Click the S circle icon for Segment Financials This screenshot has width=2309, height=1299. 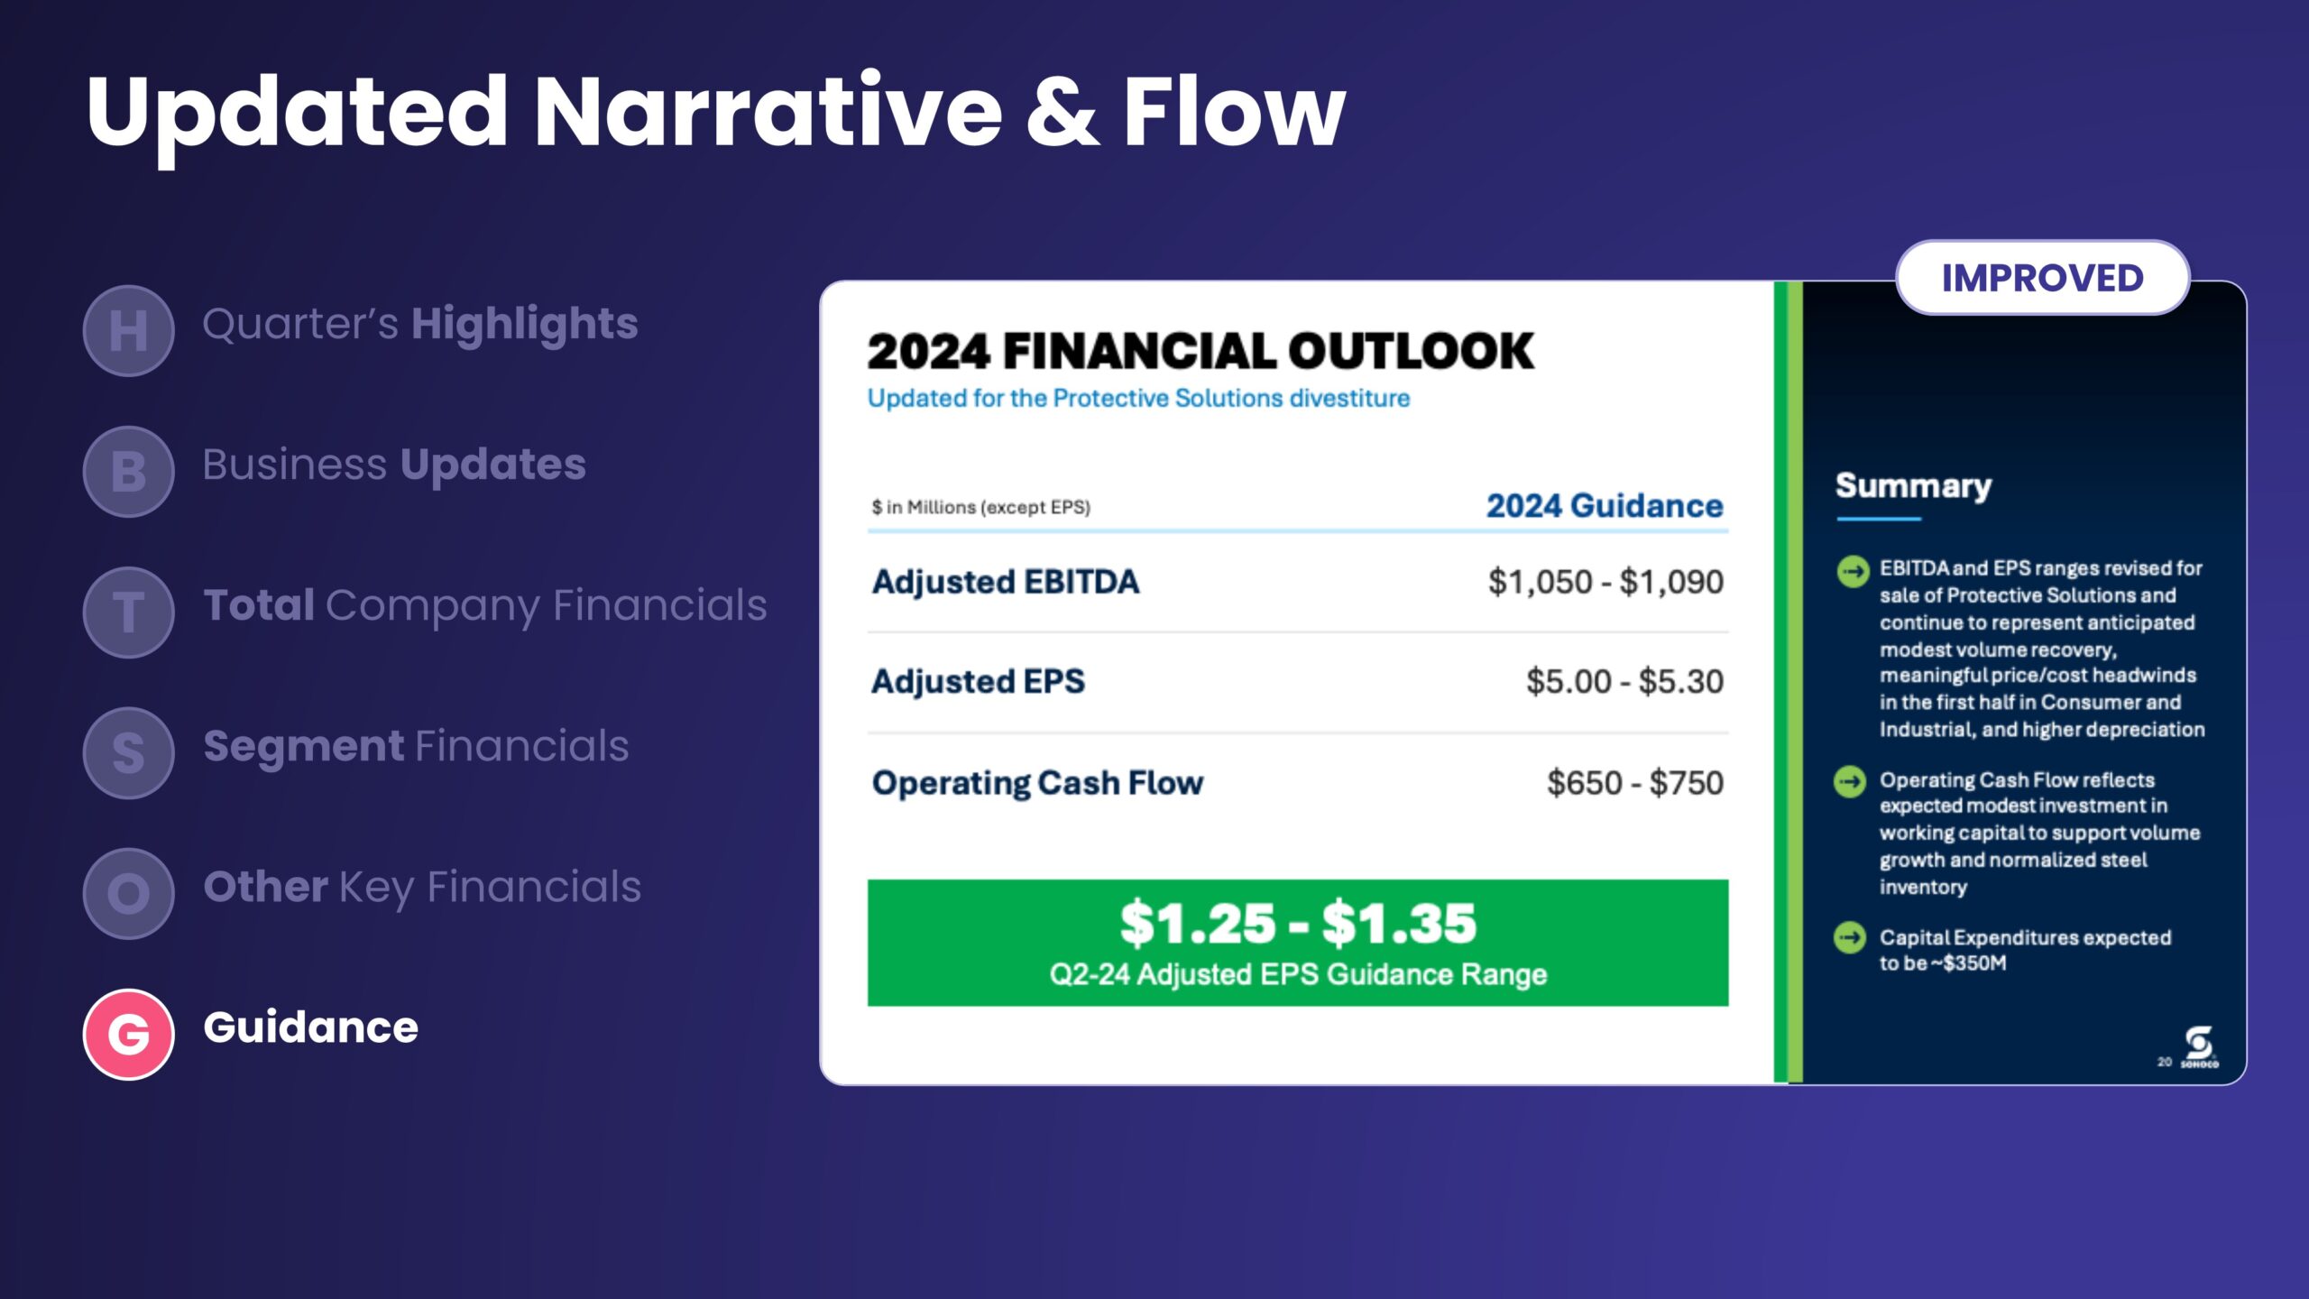(128, 752)
